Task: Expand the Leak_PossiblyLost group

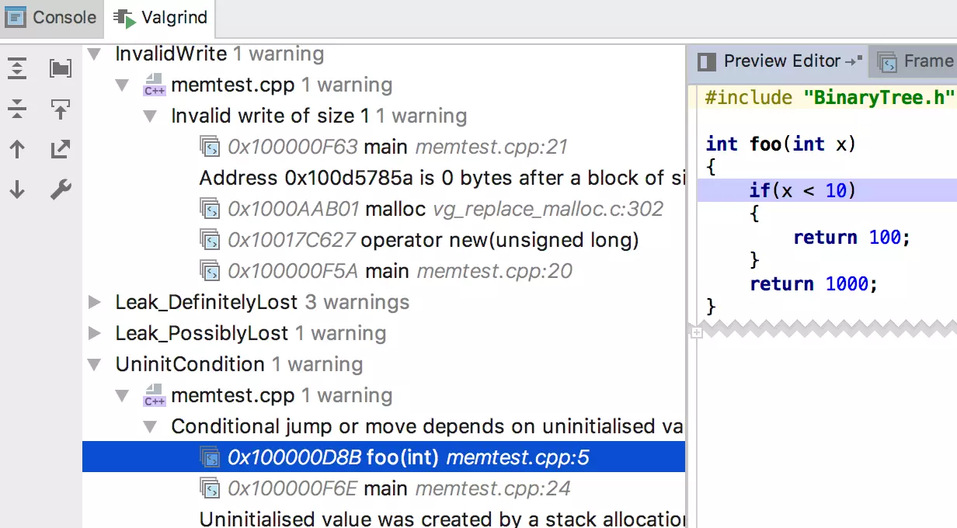Action: [95, 333]
